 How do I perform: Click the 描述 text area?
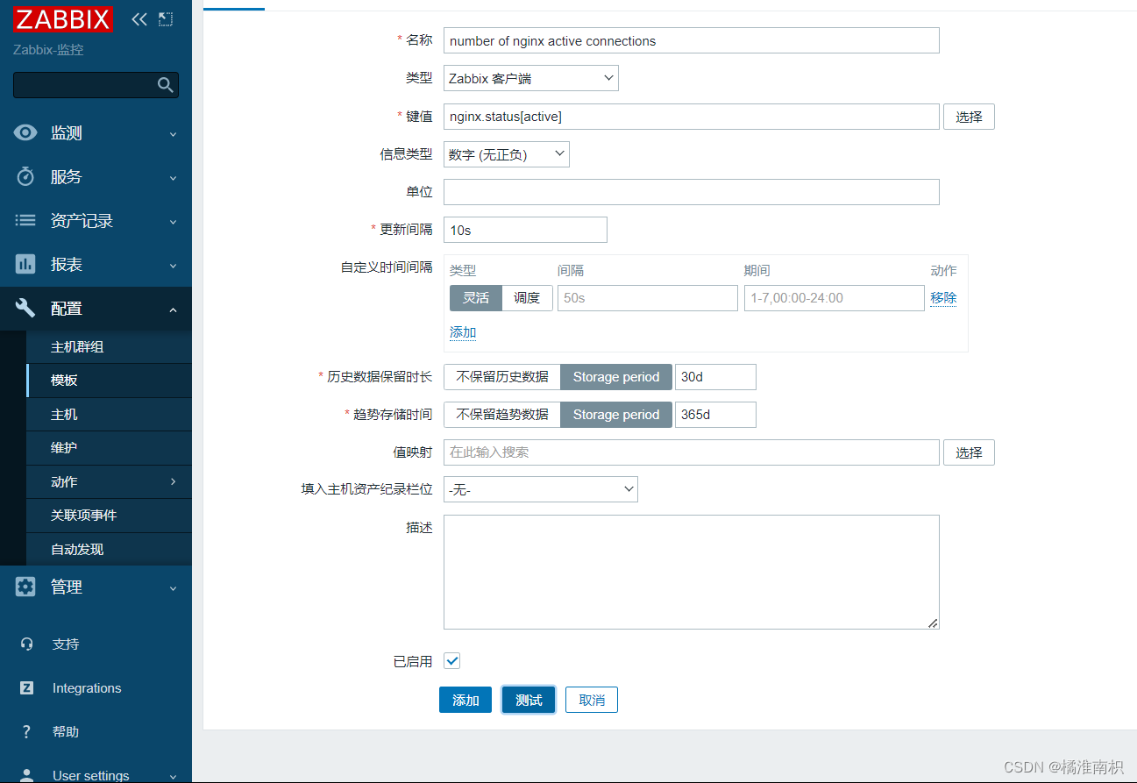pyautogui.click(x=692, y=572)
